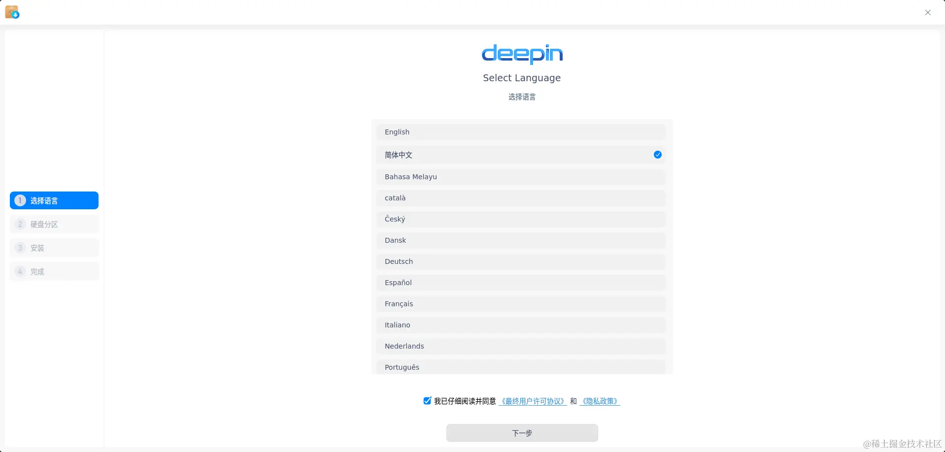Select Español language
The image size is (945, 452).
click(521, 283)
